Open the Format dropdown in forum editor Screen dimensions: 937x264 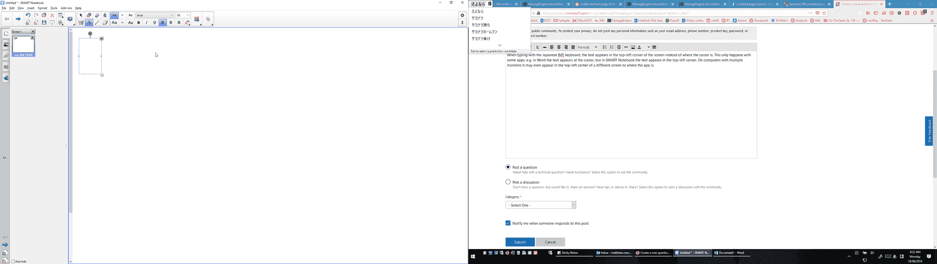[587, 47]
